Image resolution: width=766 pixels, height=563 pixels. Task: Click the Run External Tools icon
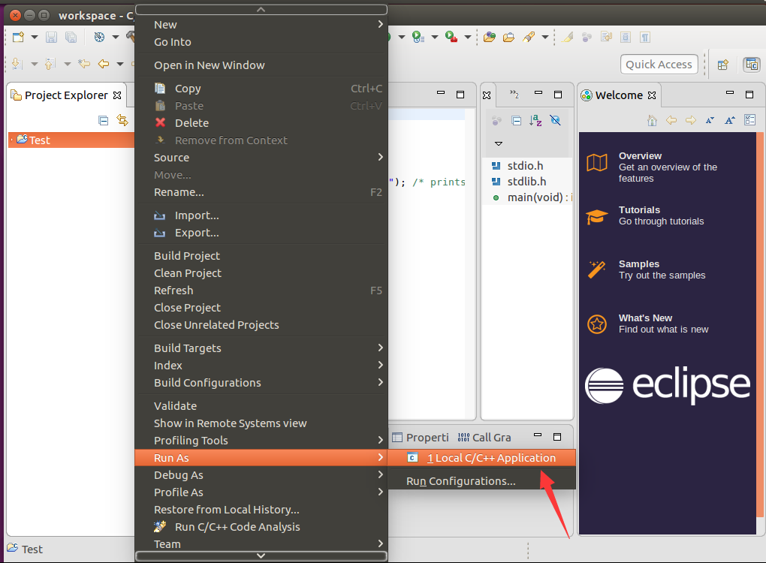point(451,37)
